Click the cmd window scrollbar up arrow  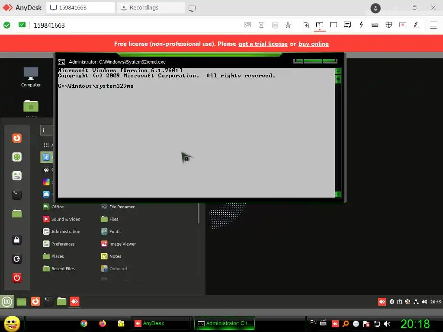[x=338, y=71]
